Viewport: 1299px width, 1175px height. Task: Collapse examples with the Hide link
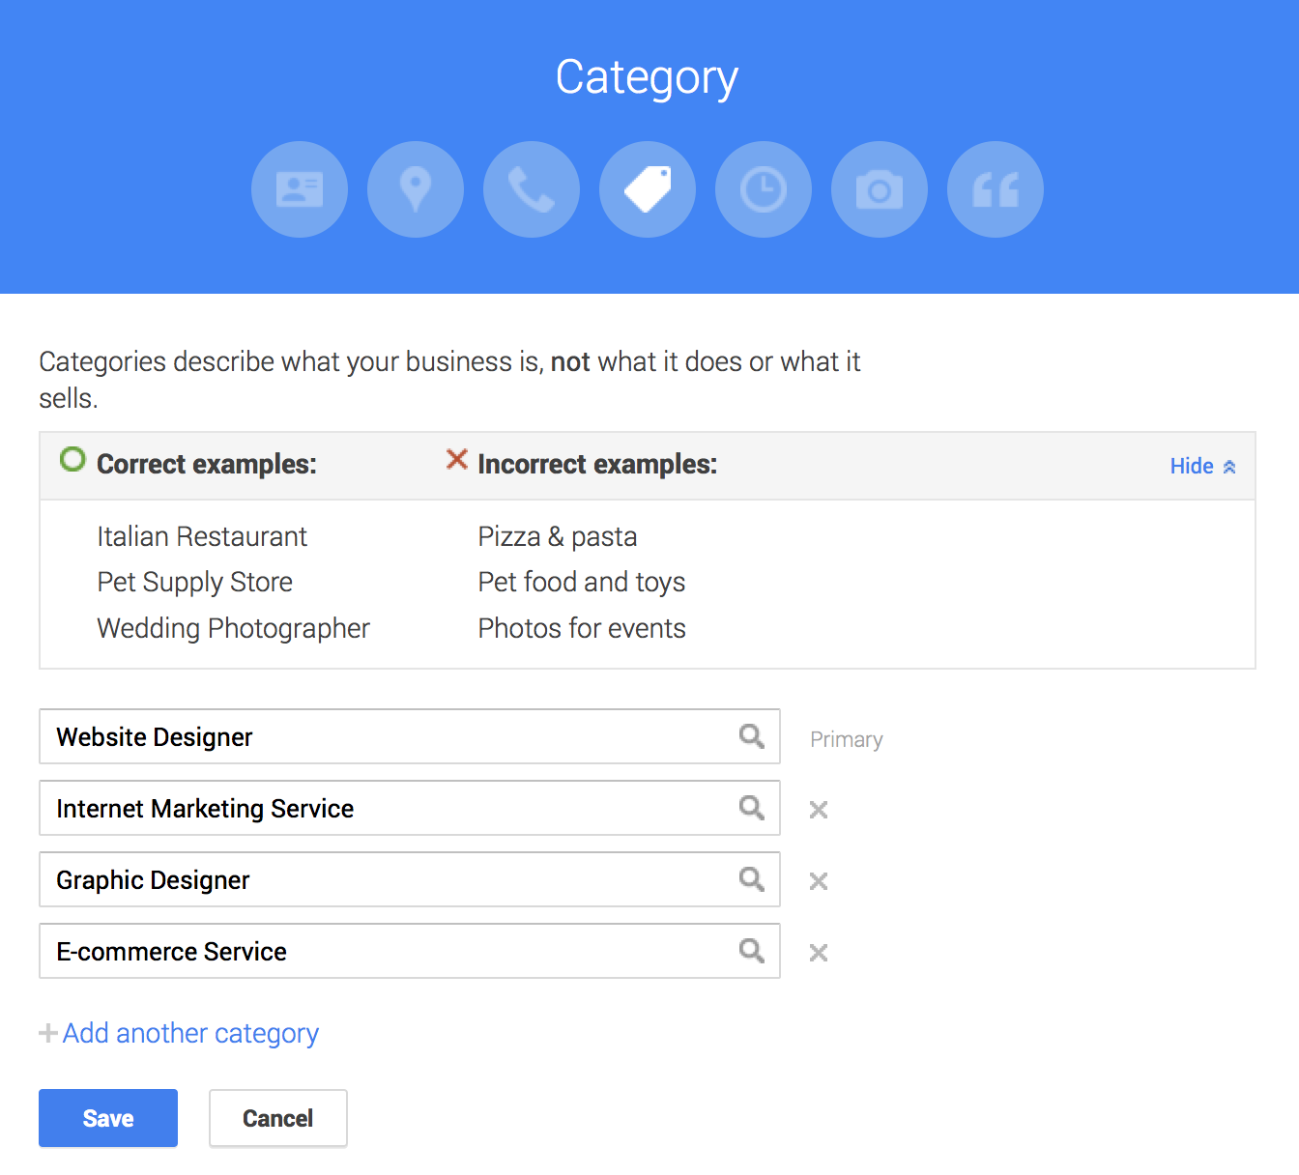[1202, 466]
